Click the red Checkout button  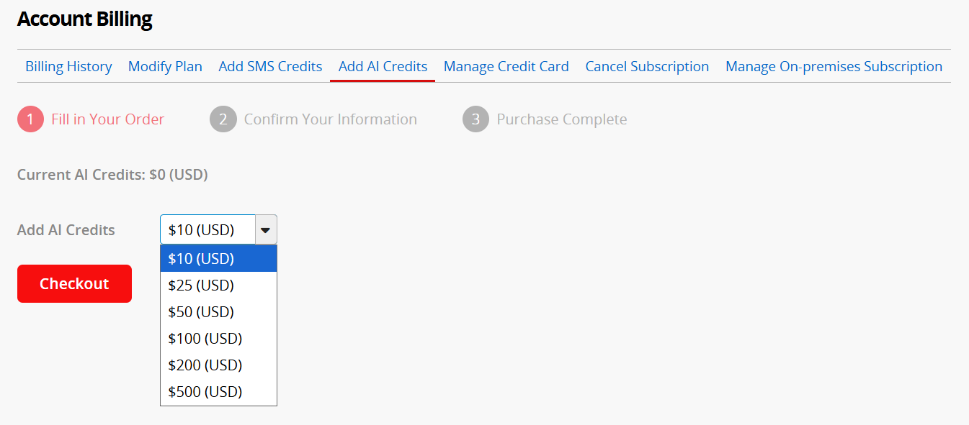74,283
